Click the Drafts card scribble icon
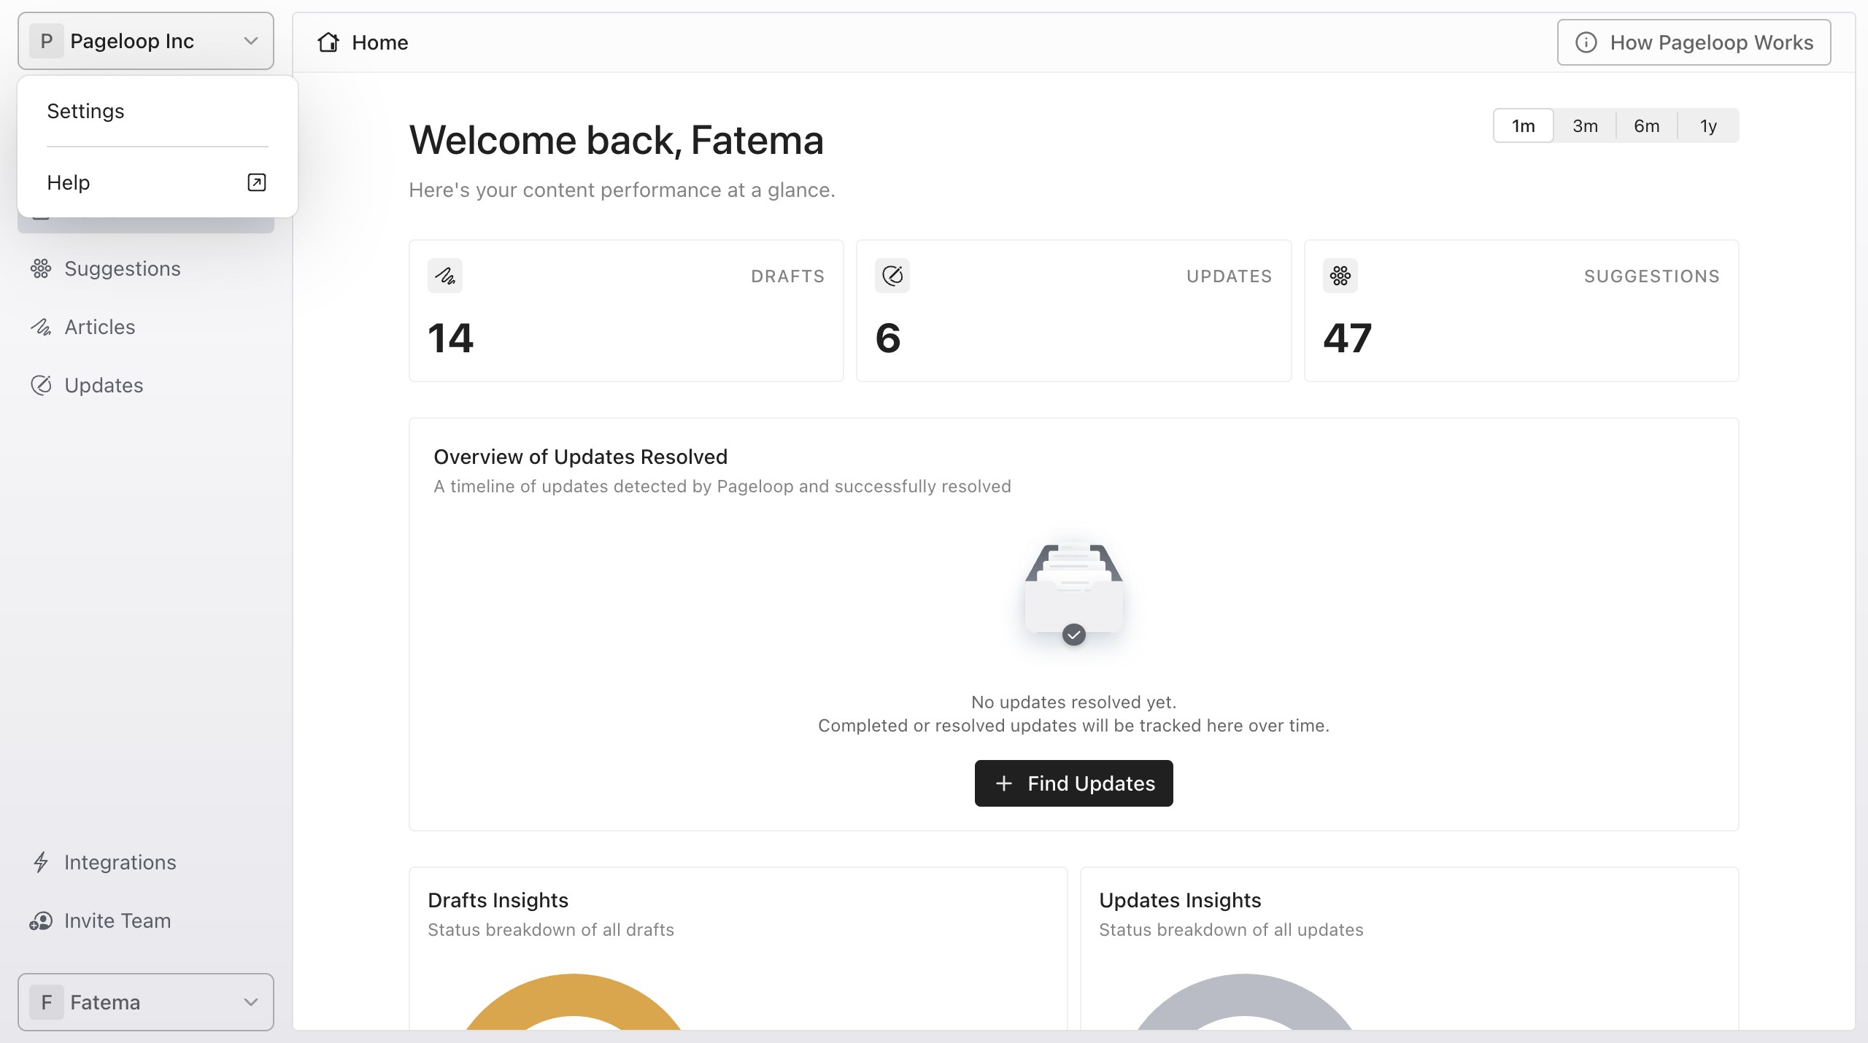The width and height of the screenshot is (1868, 1043). tap(445, 276)
